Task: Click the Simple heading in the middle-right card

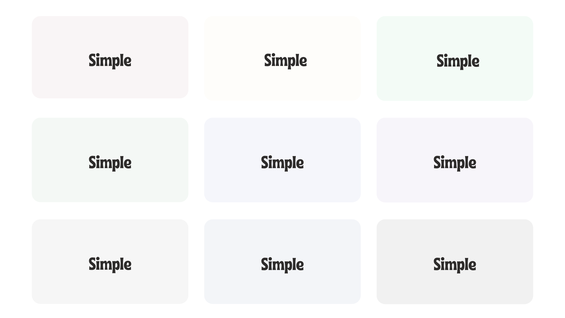Action: (x=455, y=163)
